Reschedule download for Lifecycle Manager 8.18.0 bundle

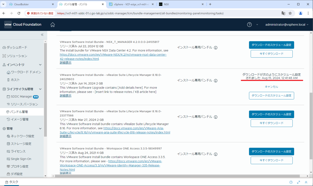click(x=272, y=96)
